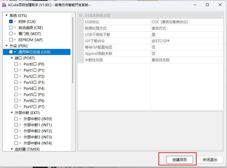Select the 外部中断4 (INT4) tree item
Viewport: 227px width, 168px height.
(x=38, y=143)
